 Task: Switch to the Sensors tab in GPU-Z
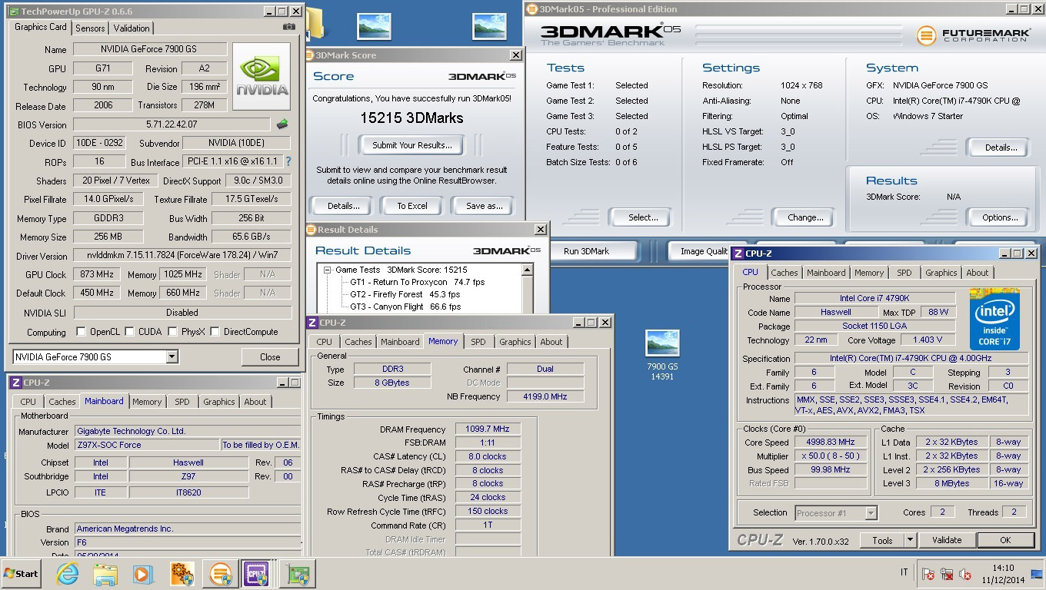pyautogui.click(x=90, y=28)
